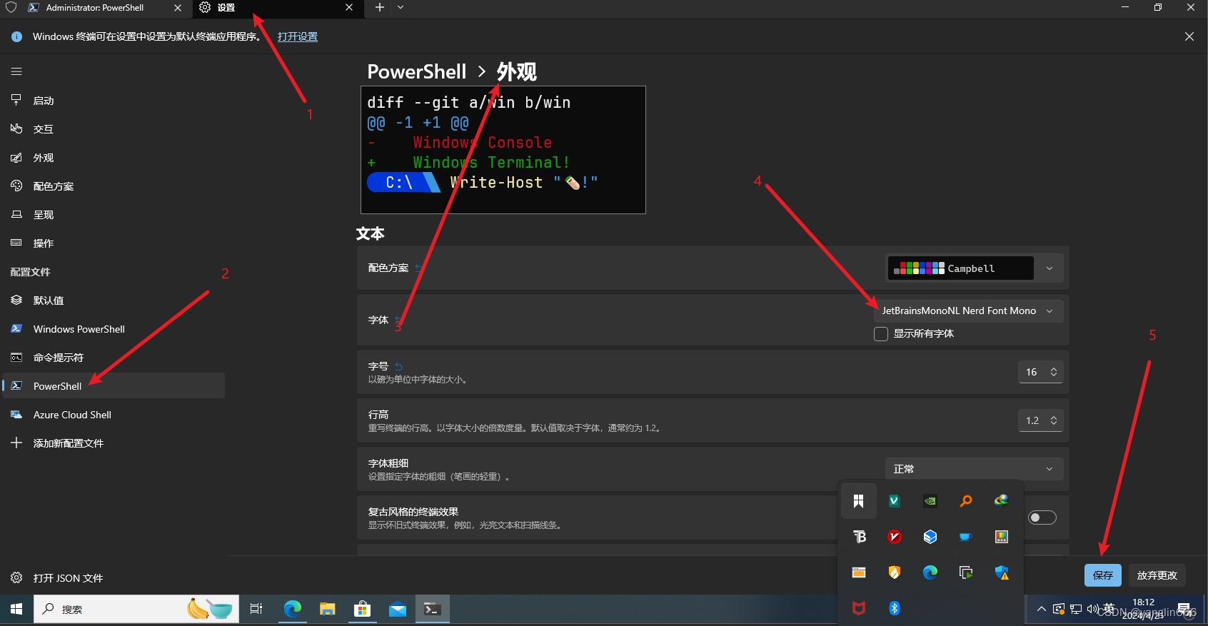Open Microsoft Edge from taskbar

(x=293, y=610)
